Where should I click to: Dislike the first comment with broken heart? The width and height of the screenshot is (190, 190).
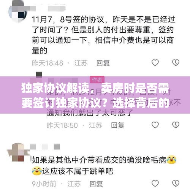coord(176,63)
